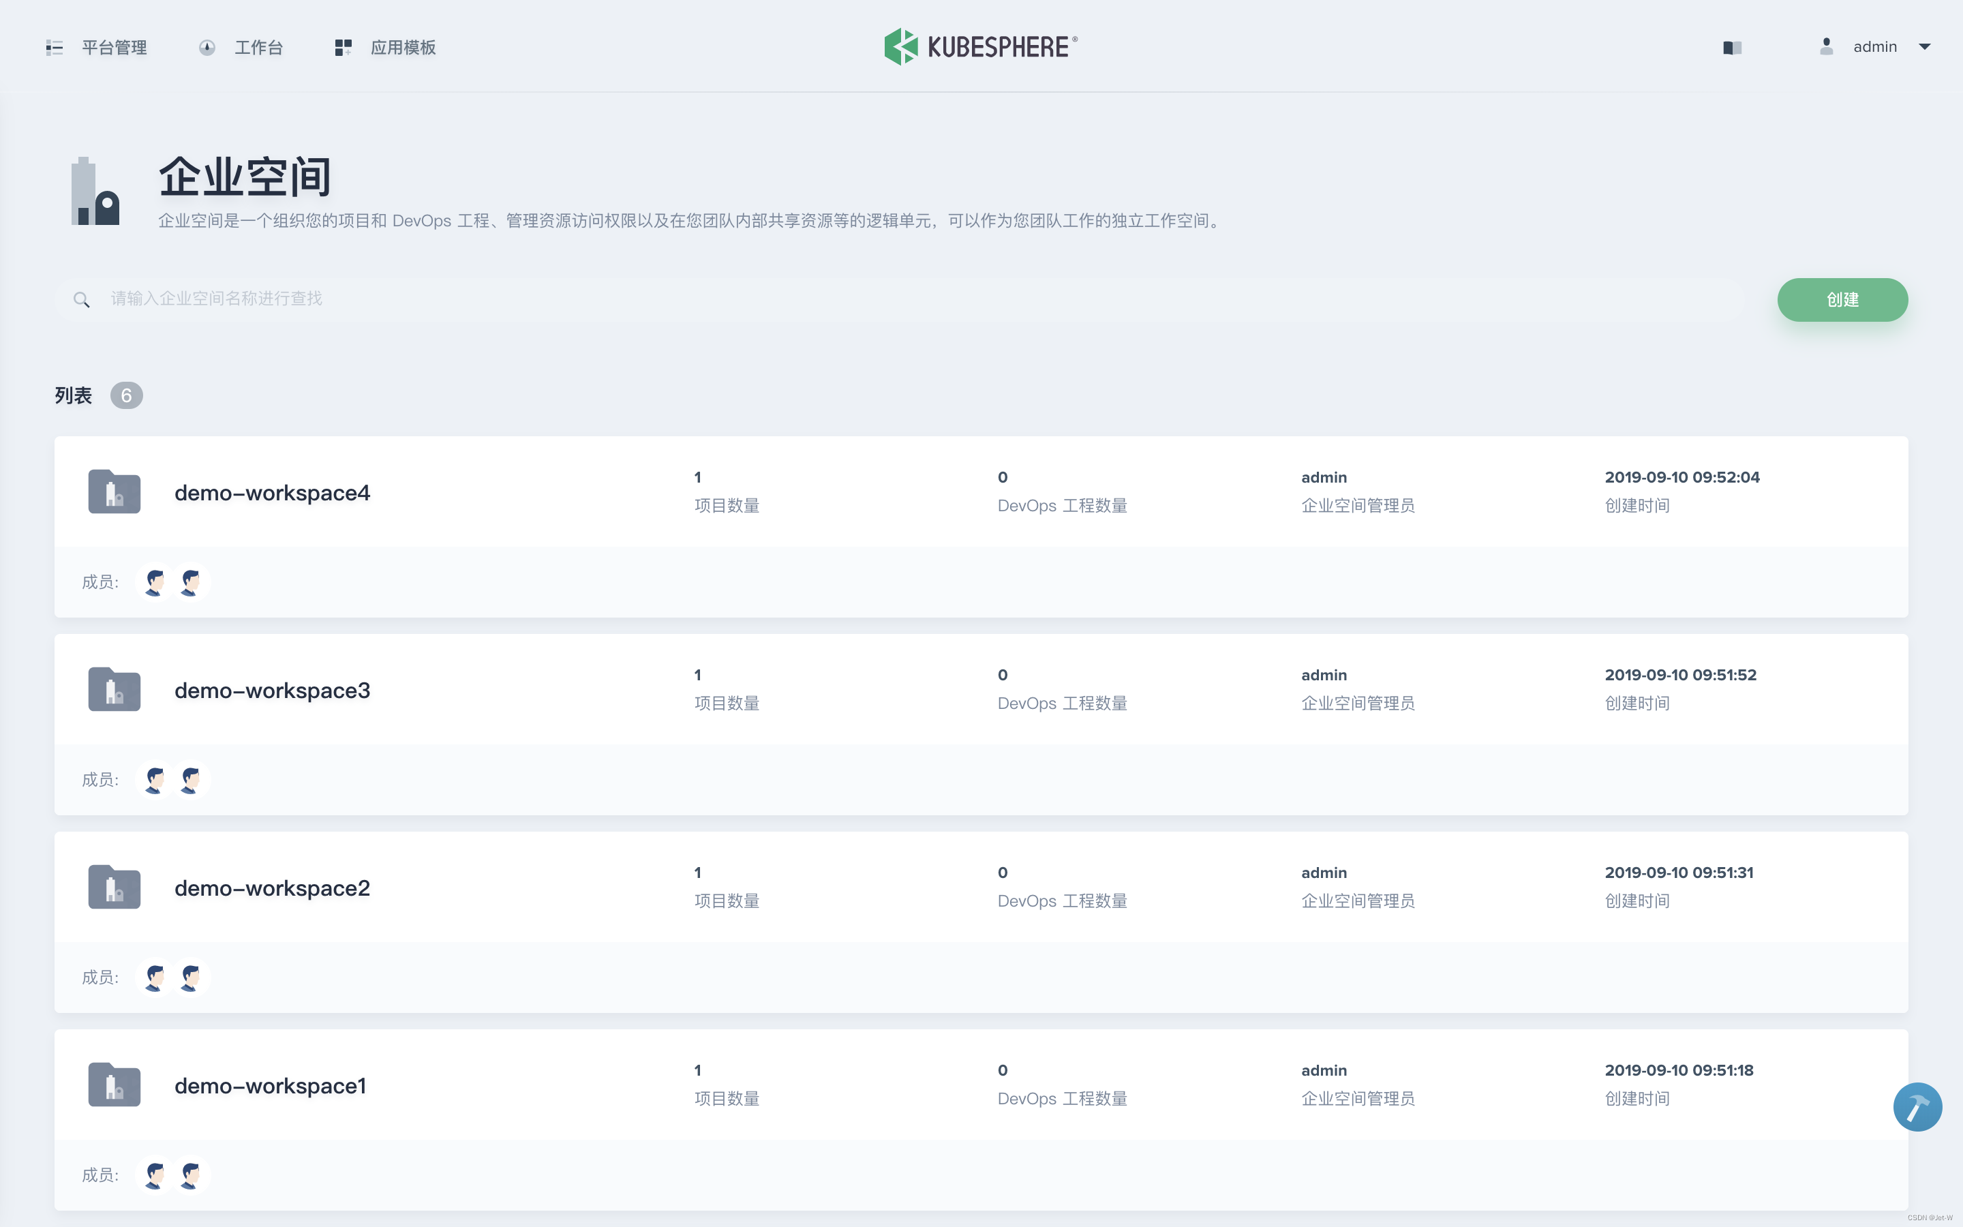
Task: Click the enterprise space building icon
Action: [x=95, y=192]
